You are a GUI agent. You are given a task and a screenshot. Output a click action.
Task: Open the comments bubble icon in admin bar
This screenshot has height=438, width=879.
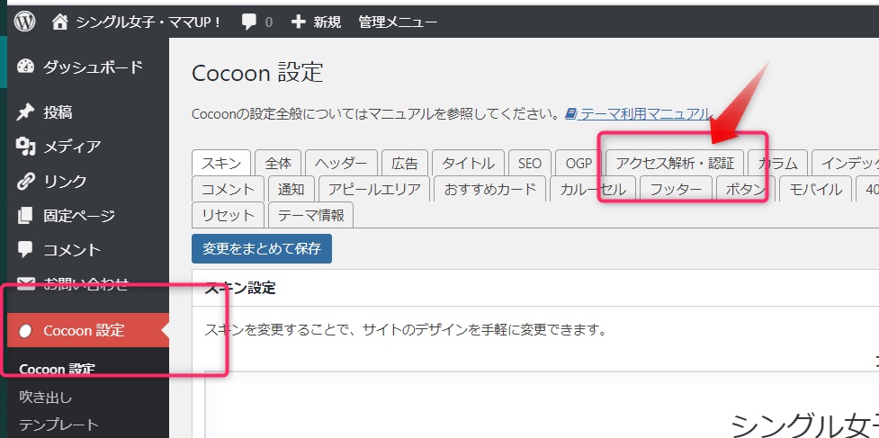(x=249, y=22)
